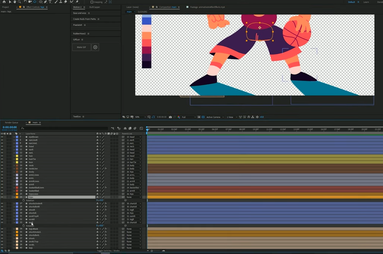
Task: Click the timeline layer search field
Action: coord(64,128)
